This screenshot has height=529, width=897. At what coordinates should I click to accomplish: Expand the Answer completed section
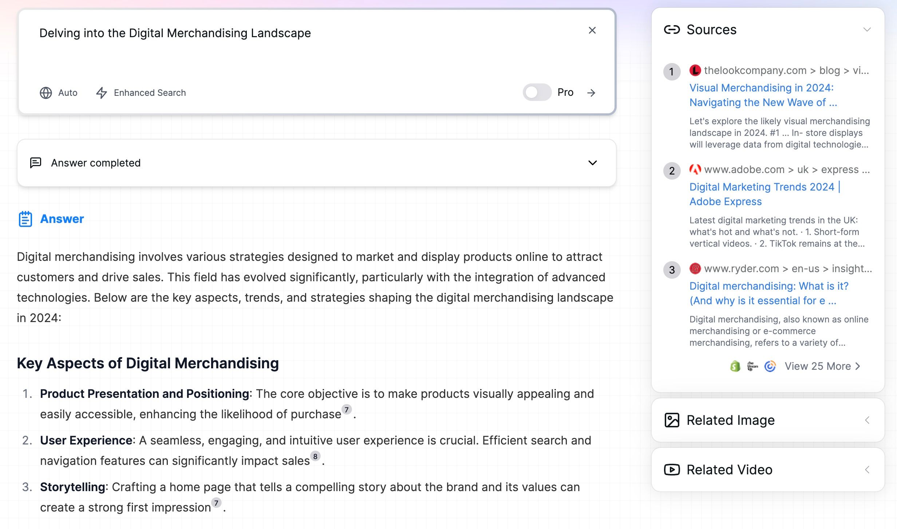click(591, 162)
